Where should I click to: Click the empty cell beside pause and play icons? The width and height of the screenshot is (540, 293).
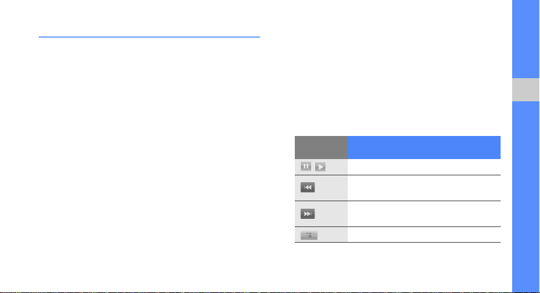424,167
